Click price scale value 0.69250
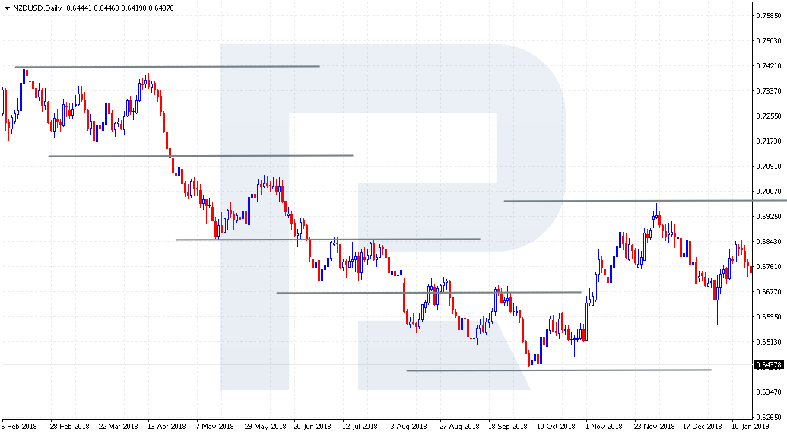This screenshot has width=787, height=435. point(769,216)
